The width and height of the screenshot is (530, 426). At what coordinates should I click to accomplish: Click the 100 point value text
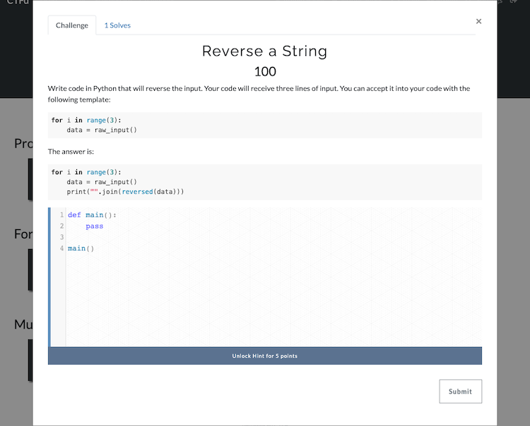point(264,71)
